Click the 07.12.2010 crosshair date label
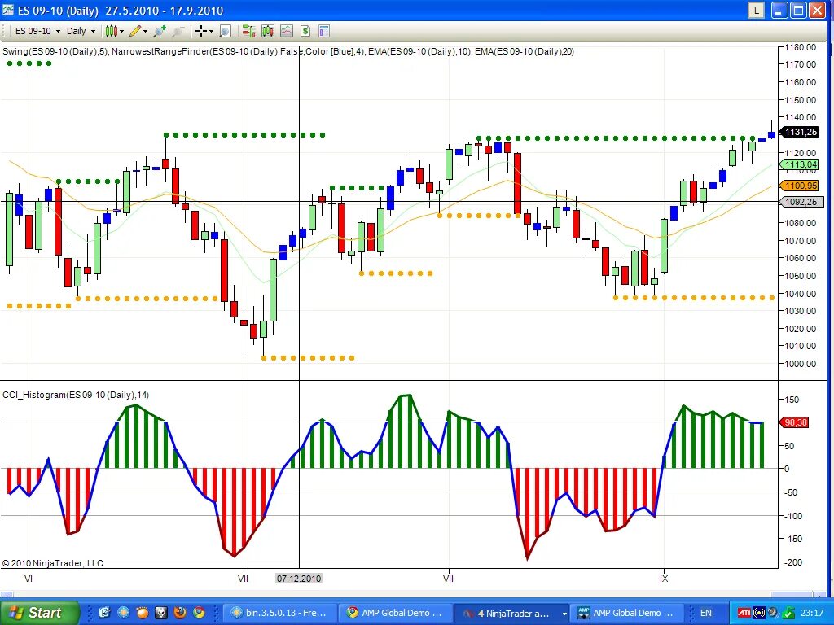 (x=298, y=579)
